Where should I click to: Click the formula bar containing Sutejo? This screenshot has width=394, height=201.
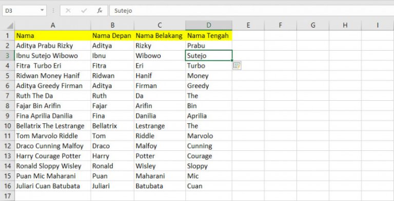[251, 11]
